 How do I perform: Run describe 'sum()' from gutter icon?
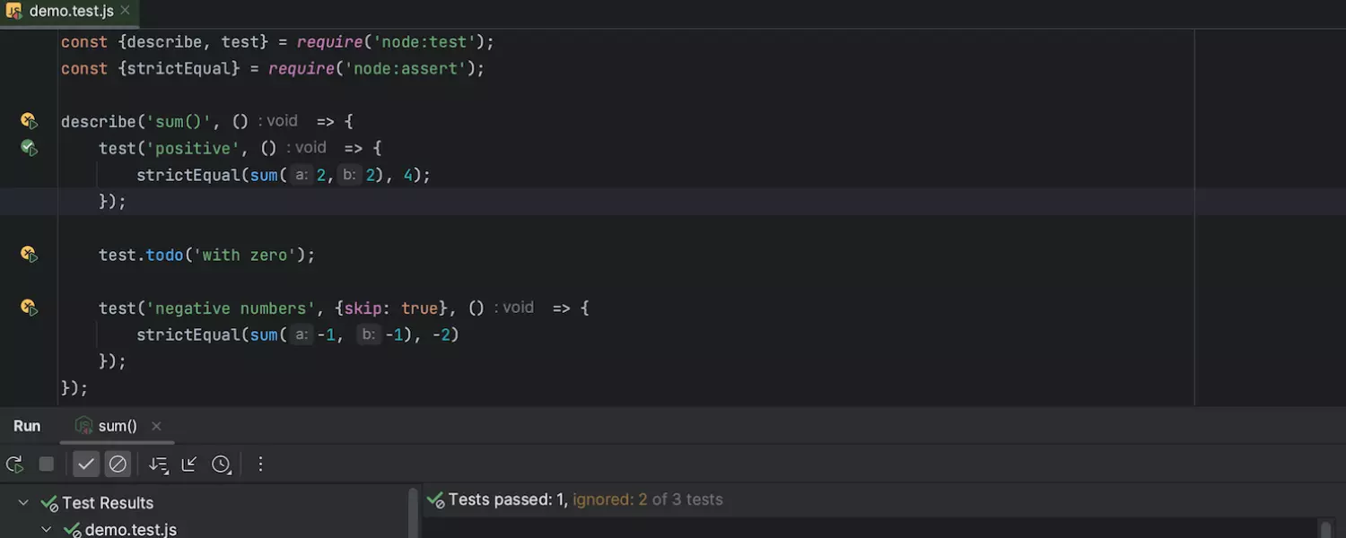(x=29, y=121)
